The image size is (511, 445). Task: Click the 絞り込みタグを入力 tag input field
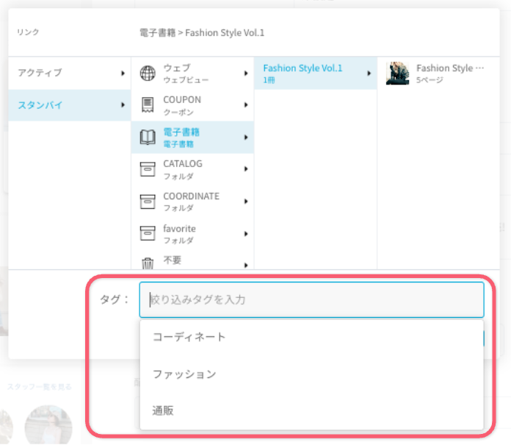click(311, 299)
